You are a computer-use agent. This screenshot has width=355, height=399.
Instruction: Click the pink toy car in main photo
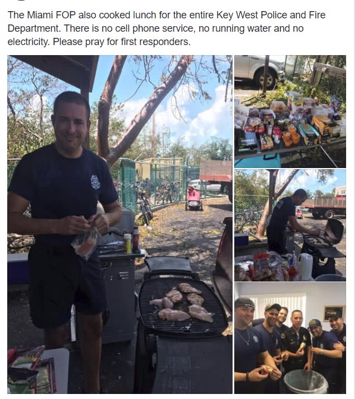point(194,199)
